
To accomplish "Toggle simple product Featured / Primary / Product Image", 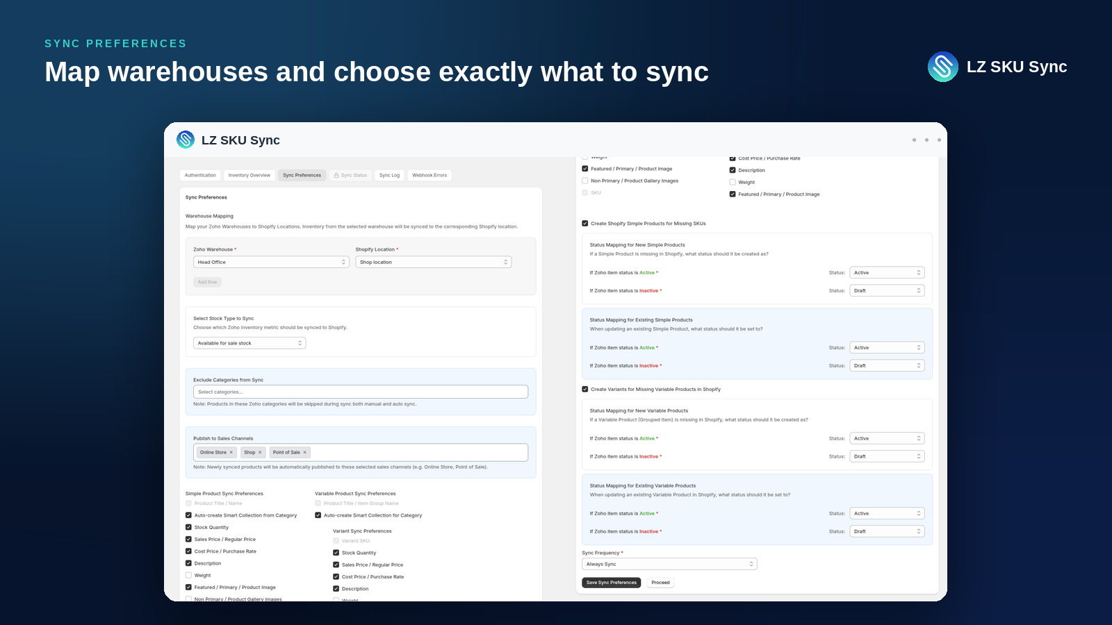I will pyautogui.click(x=188, y=587).
